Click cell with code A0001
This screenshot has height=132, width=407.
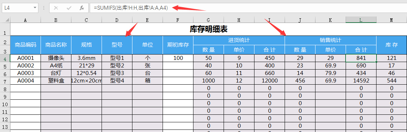[x=25, y=58]
